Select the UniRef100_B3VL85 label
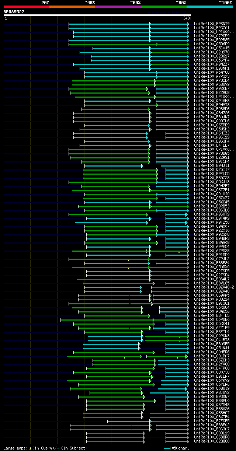The image size is (236, 451). click(212, 283)
